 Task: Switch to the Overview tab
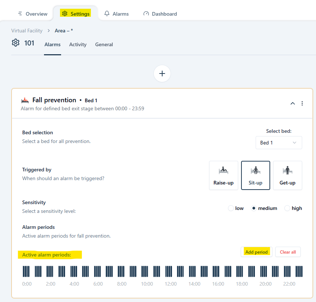(33, 14)
